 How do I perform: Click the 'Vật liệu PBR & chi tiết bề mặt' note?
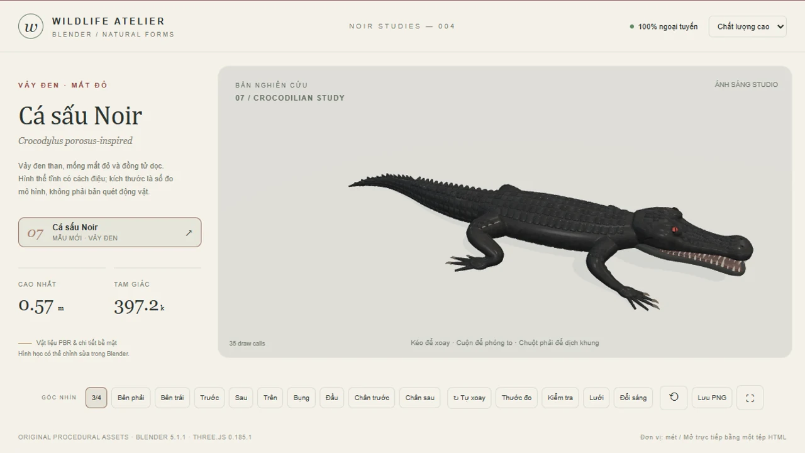[x=76, y=343]
